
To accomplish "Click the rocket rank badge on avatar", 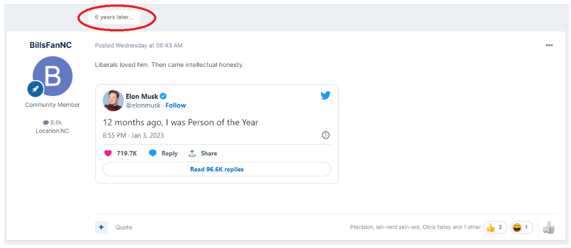I will click(35, 89).
